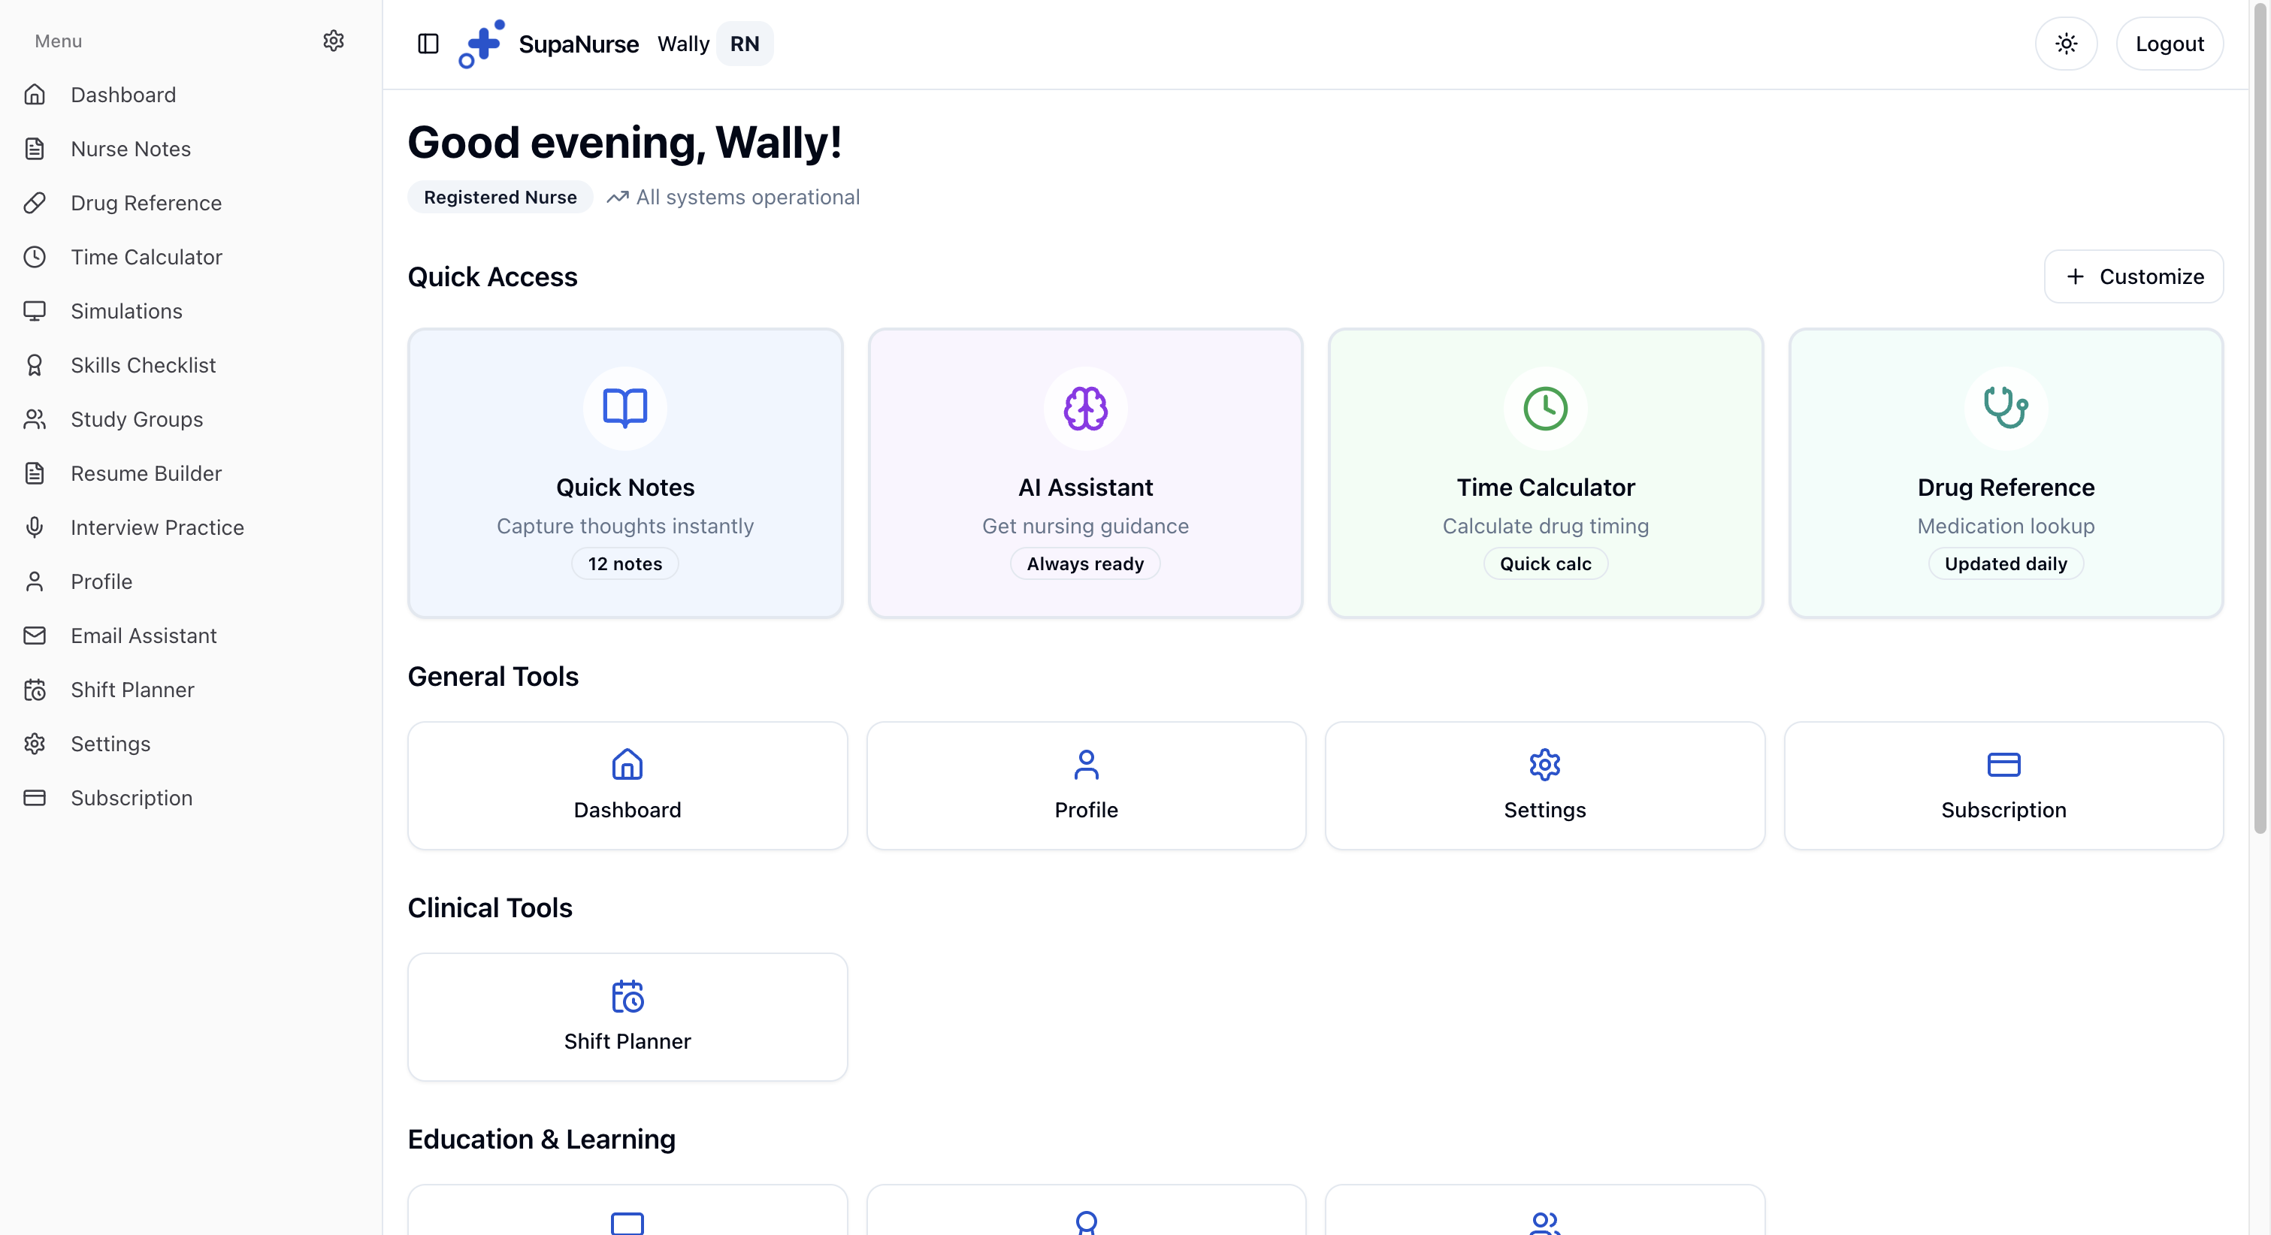Click the AI Assistant brain icon
The image size is (2271, 1235).
(1084, 408)
